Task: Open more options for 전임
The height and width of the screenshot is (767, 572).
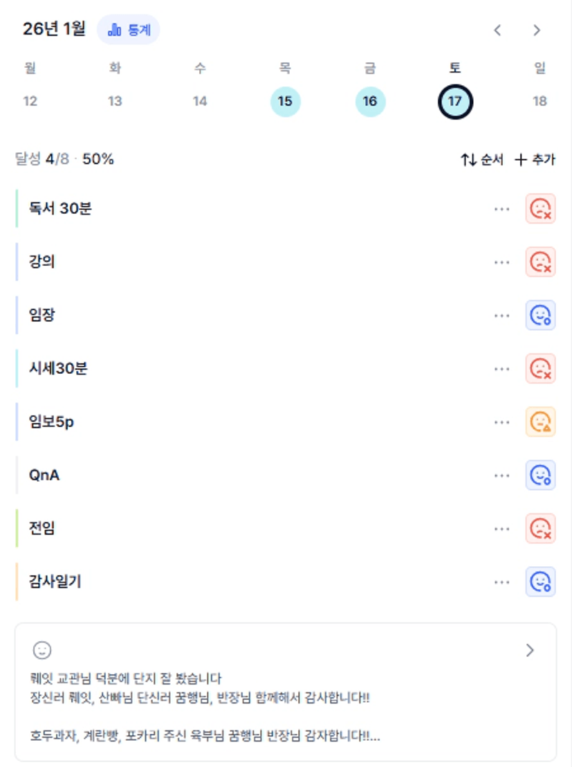Action: [502, 529]
